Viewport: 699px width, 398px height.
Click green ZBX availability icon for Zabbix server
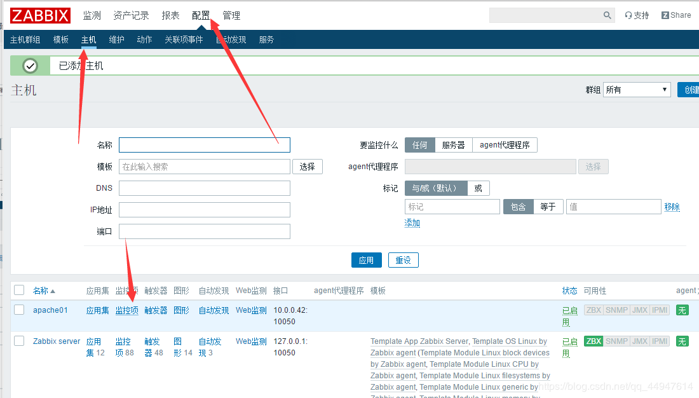tap(594, 341)
